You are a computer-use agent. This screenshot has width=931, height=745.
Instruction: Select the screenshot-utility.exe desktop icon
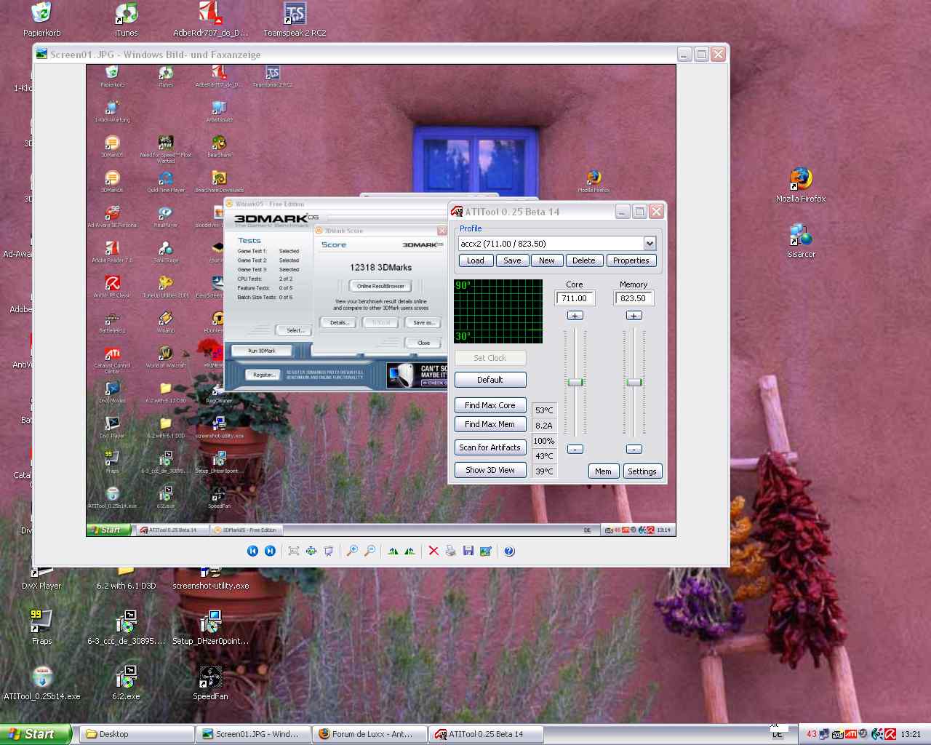(210, 580)
